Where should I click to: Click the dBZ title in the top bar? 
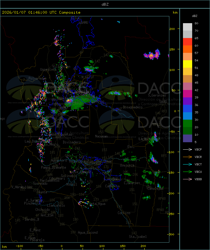[105, 4]
